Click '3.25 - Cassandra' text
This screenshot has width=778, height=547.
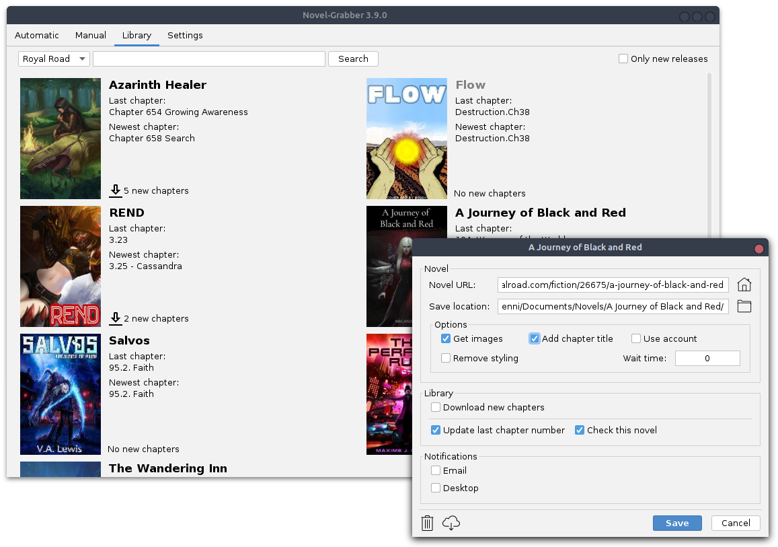pyautogui.click(x=145, y=266)
